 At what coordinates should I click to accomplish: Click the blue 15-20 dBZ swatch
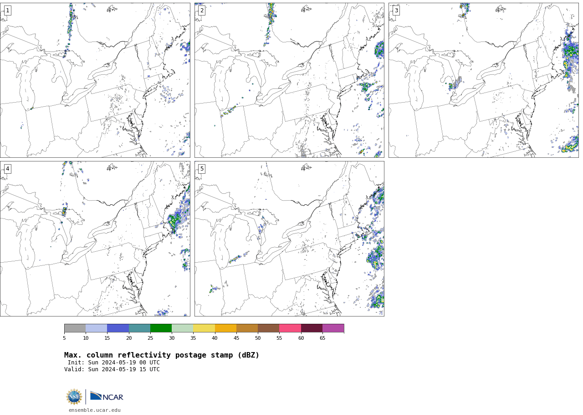118,328
